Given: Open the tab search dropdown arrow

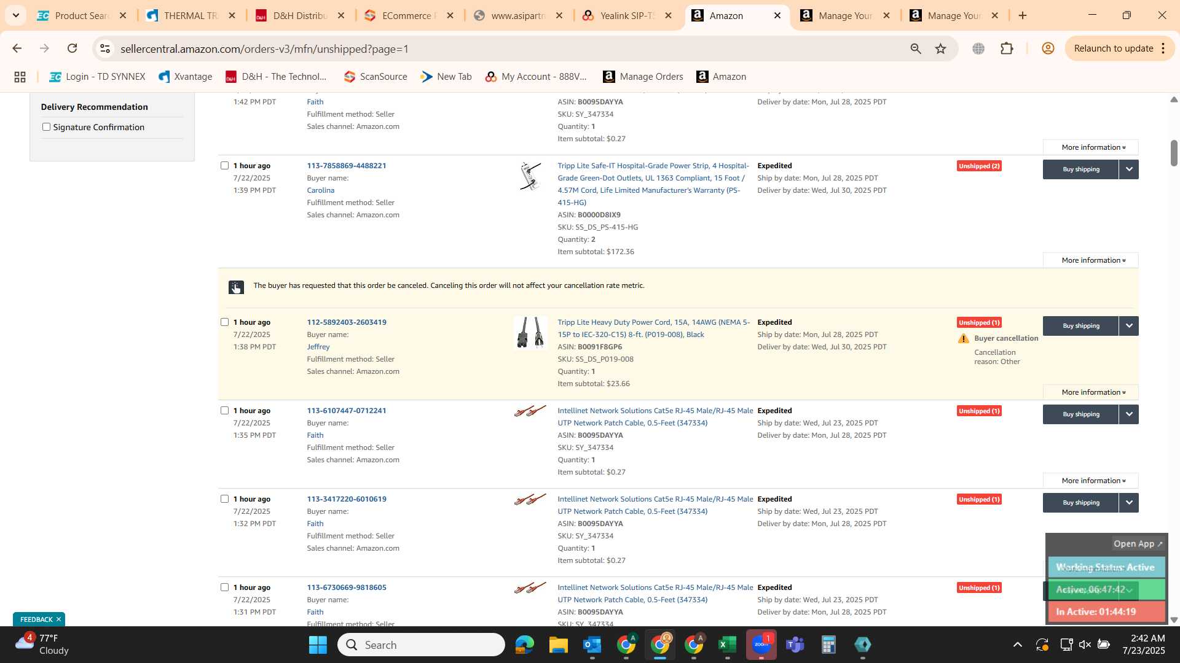Looking at the screenshot, I should click(x=15, y=15).
